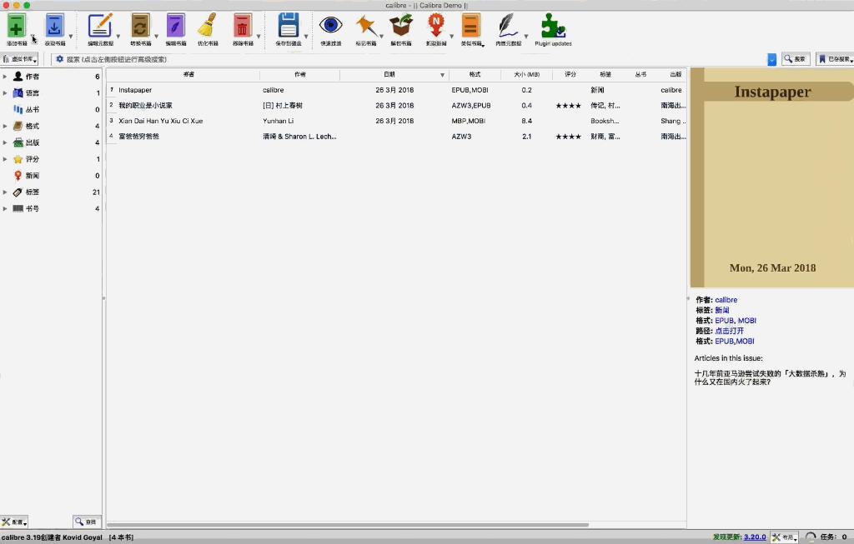Click the Yunhan Li author cell
The image size is (854, 544).
pyautogui.click(x=299, y=121)
